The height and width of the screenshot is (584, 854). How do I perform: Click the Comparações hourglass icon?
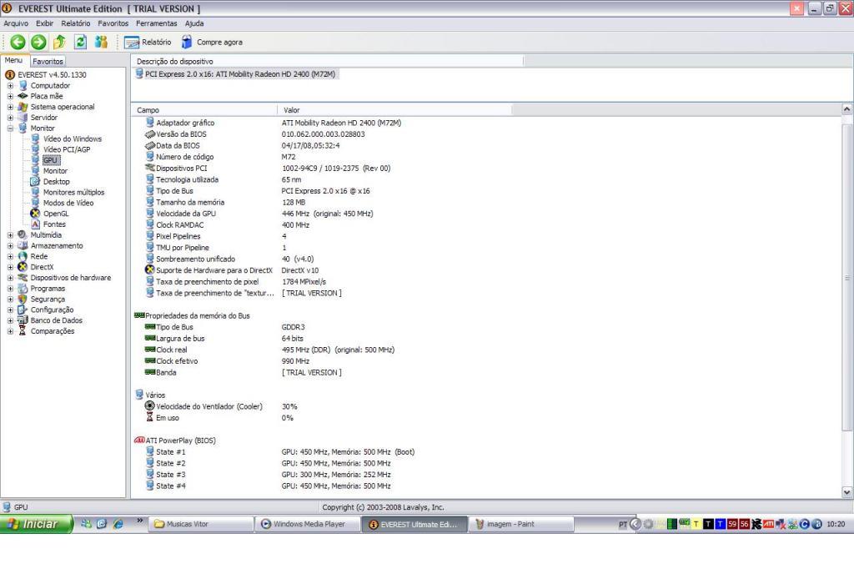[23, 330]
